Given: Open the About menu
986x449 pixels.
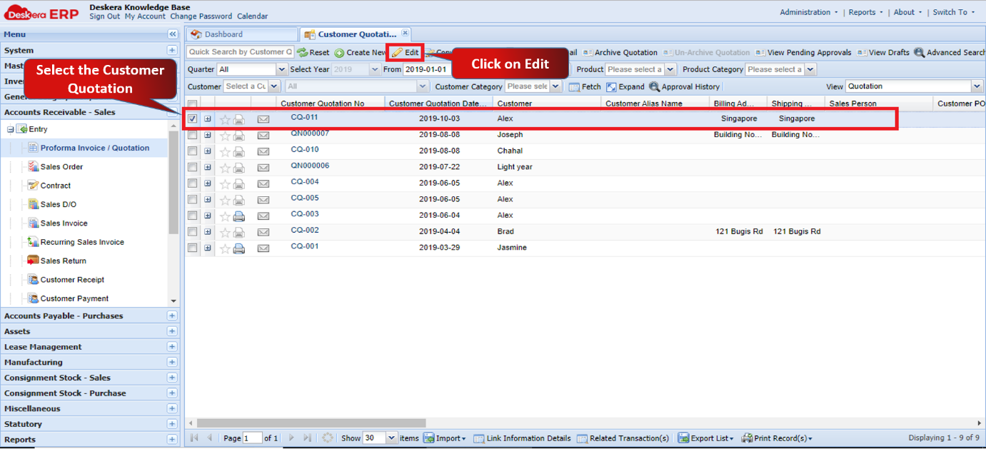Looking at the screenshot, I should click(x=907, y=12).
